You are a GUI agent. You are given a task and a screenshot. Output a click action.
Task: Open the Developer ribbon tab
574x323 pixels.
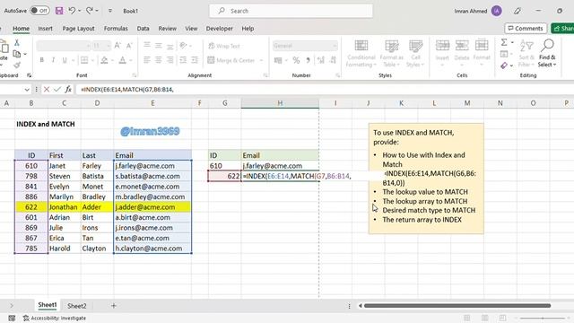coord(219,29)
